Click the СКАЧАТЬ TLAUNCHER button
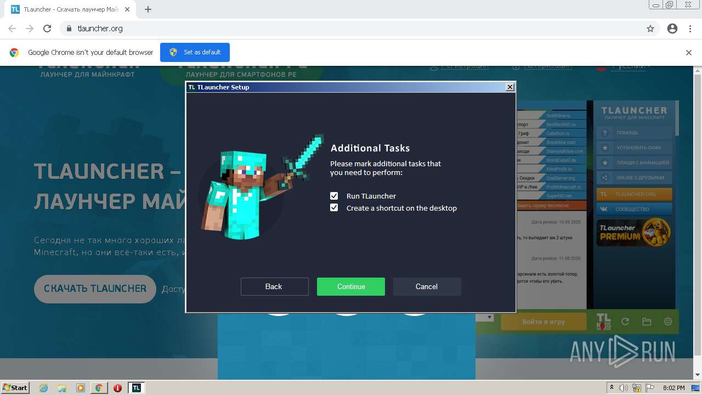 click(95, 289)
